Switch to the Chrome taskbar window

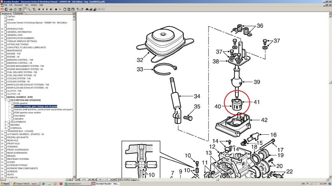(x=27, y=184)
